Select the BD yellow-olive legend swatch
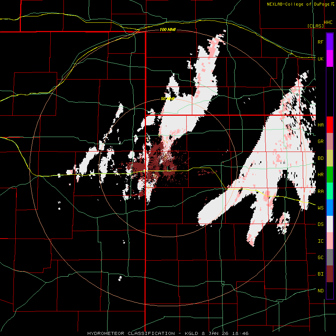The height and width of the screenshot is (336, 336). point(330,158)
